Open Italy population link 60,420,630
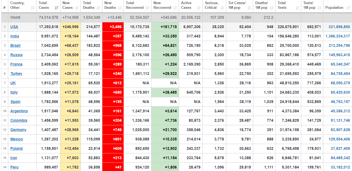Viewport: 352px width, 171px height. (x=340, y=92)
